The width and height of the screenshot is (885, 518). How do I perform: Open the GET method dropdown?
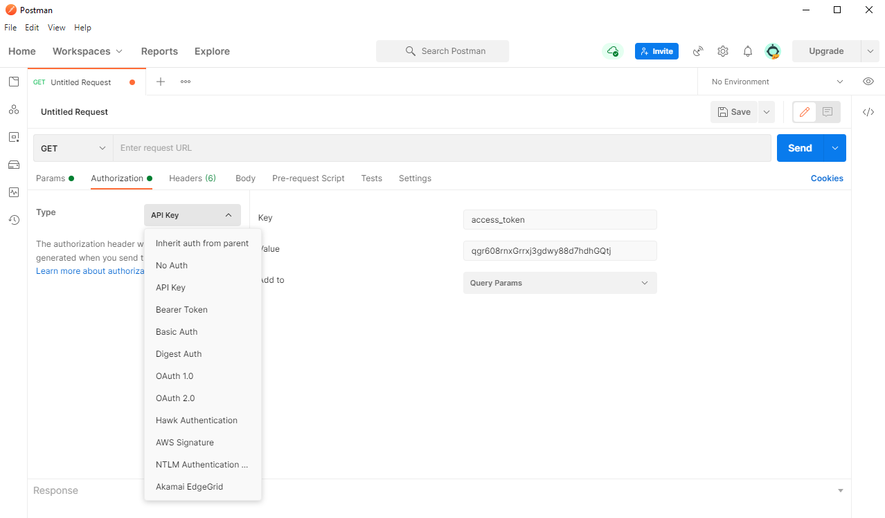(72, 147)
